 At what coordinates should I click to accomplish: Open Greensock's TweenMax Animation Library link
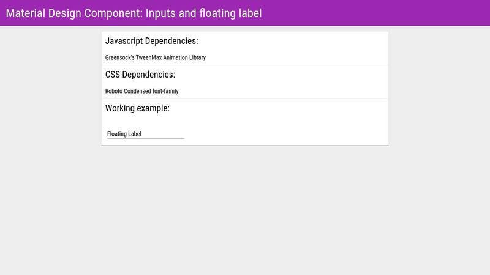click(x=156, y=57)
